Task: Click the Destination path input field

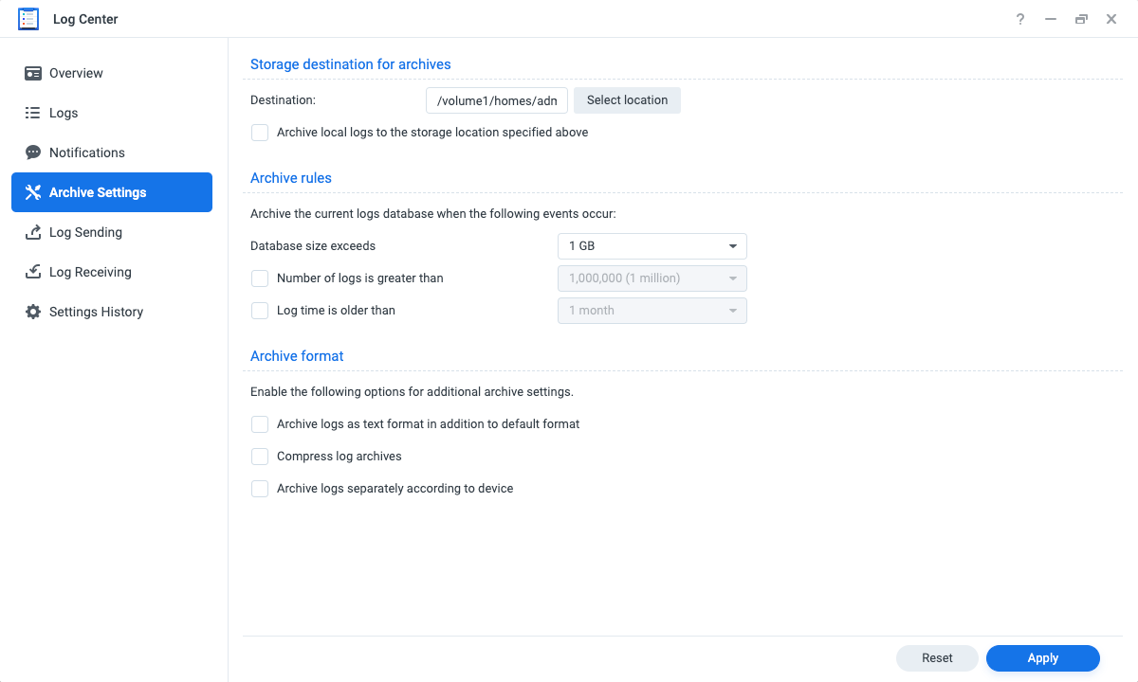Action: click(497, 100)
